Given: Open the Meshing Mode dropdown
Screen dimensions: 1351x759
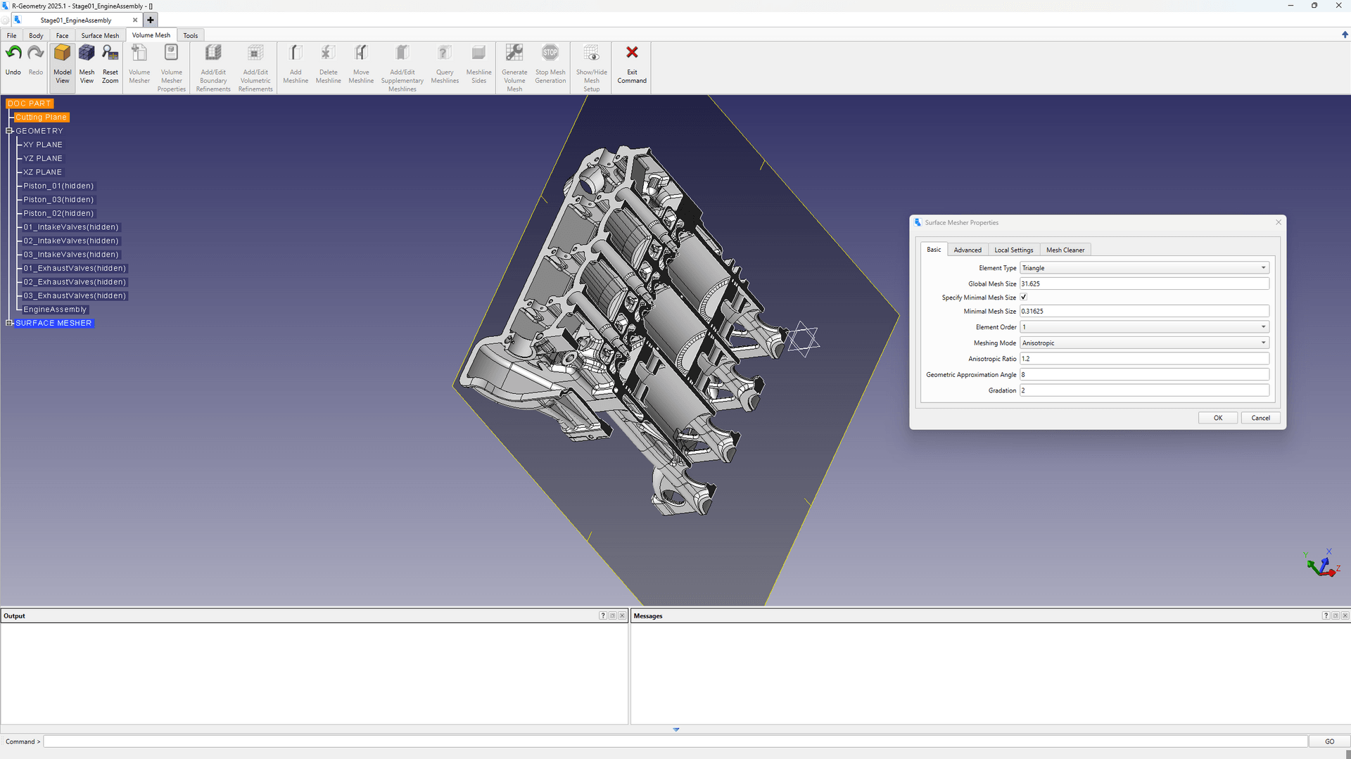Looking at the screenshot, I should pyautogui.click(x=1264, y=343).
